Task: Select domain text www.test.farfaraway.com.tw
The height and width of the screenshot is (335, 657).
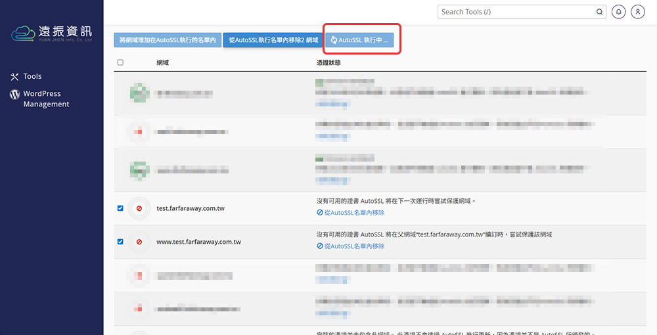Action: pos(198,242)
